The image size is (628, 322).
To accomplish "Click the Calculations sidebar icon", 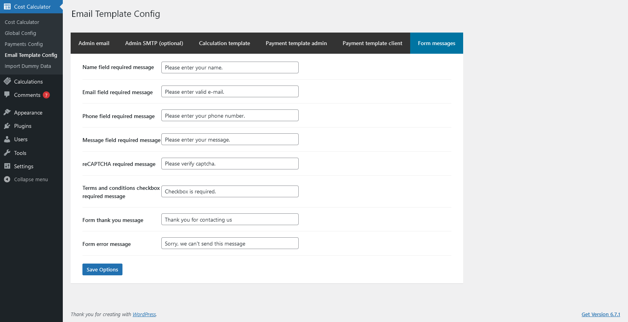I will 7,82.
